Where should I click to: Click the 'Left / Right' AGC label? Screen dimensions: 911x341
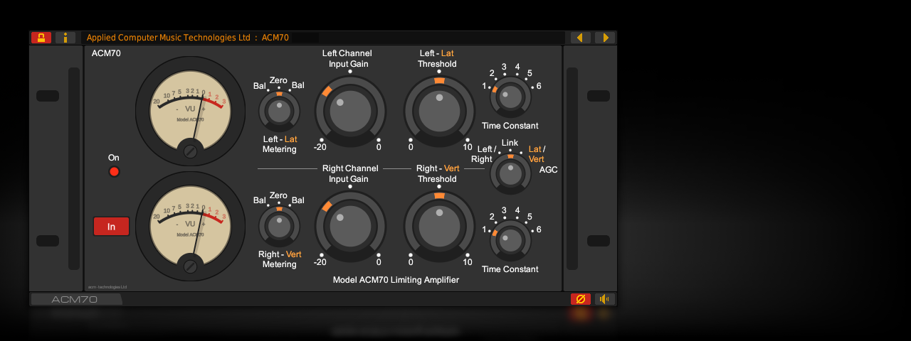point(484,154)
